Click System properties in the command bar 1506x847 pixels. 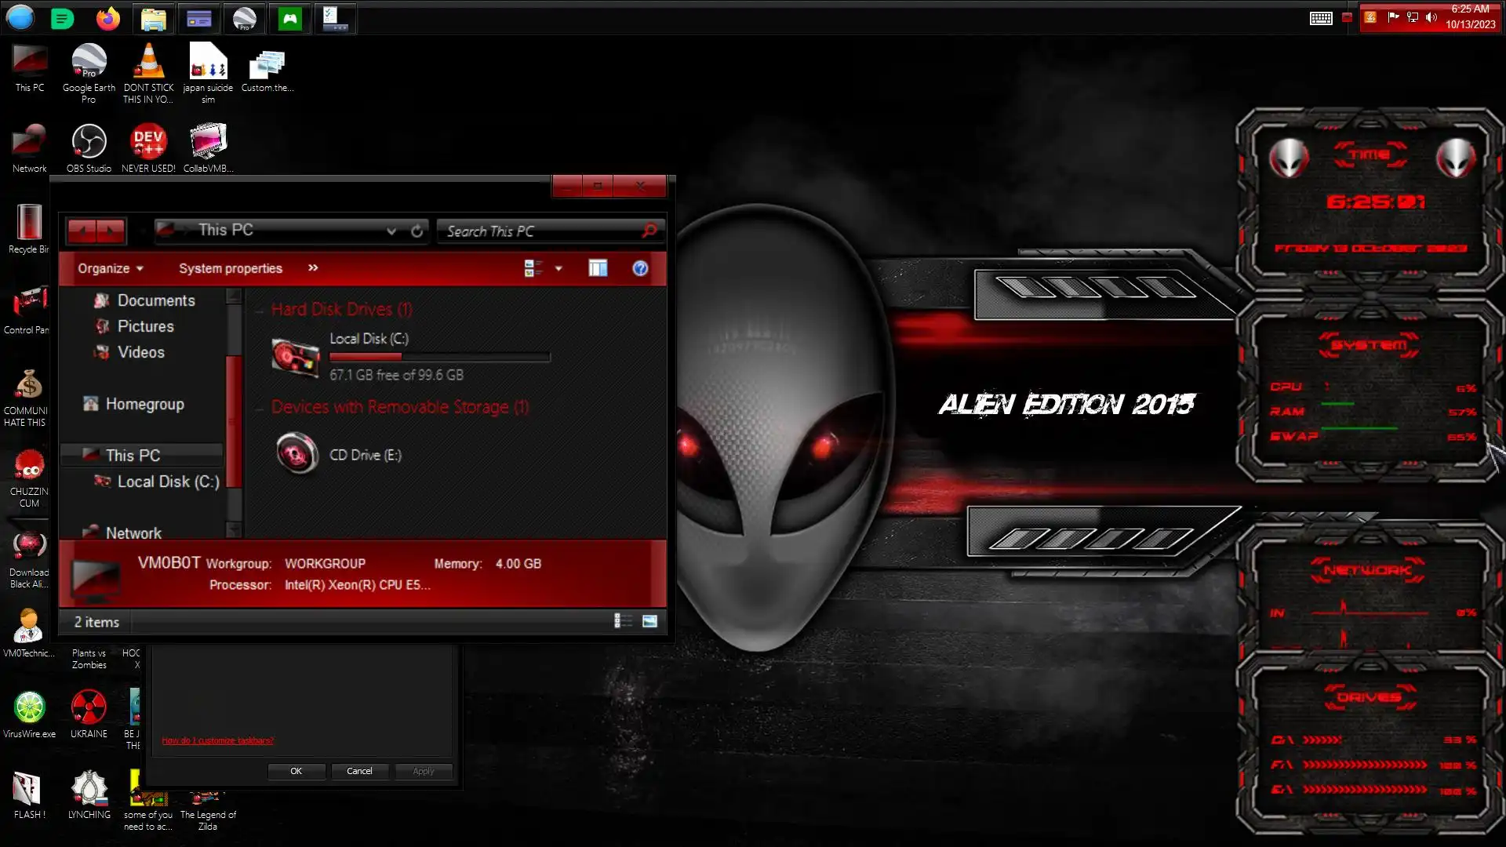(x=230, y=268)
